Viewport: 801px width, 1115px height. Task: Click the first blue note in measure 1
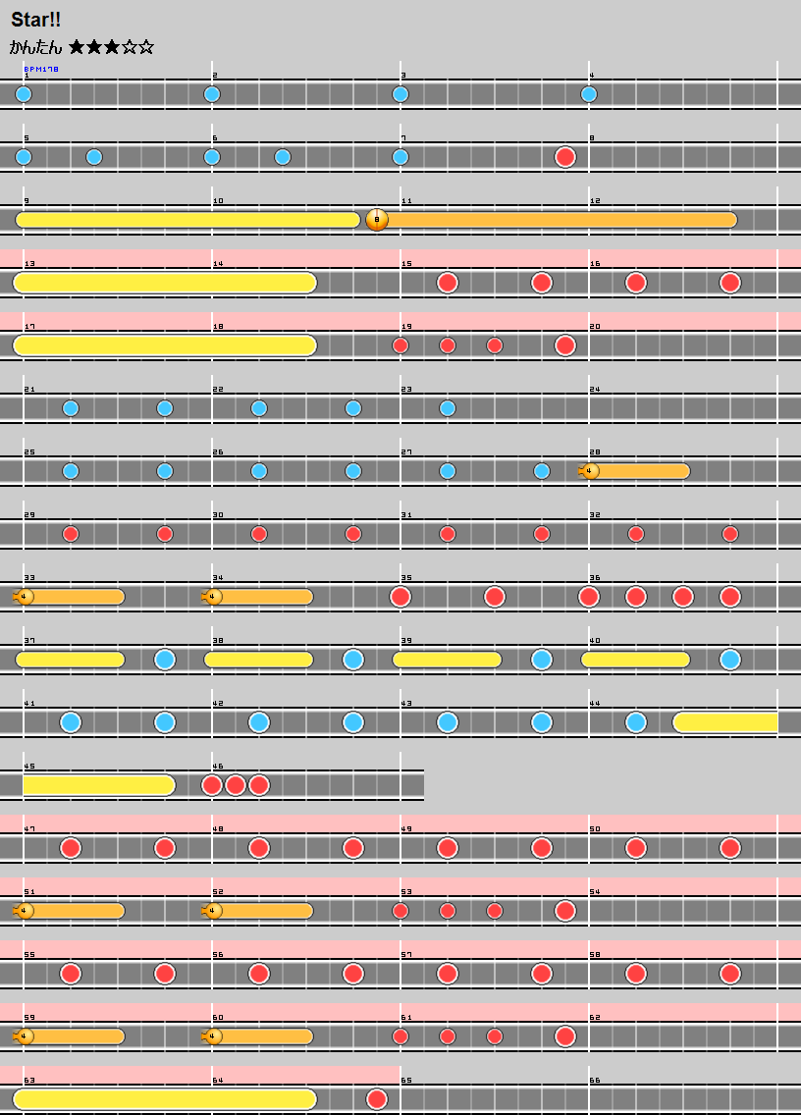[x=24, y=94]
